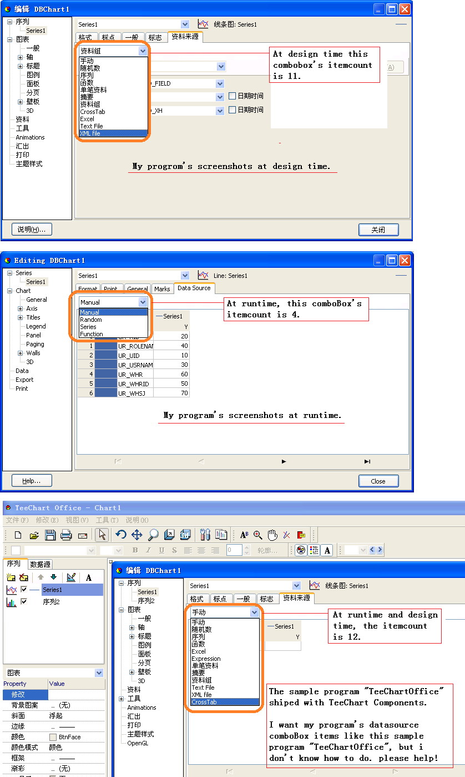Click the line chart icon beside Series1
This screenshot has width=465, height=777.
(11, 590)
